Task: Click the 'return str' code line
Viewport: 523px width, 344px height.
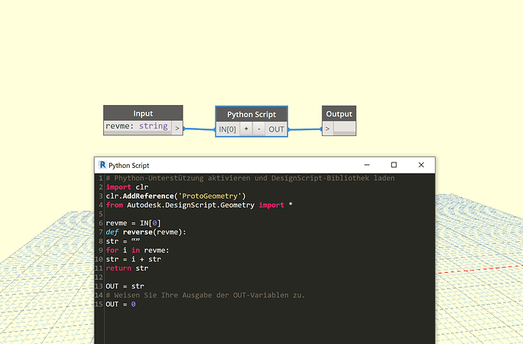Action: point(127,268)
